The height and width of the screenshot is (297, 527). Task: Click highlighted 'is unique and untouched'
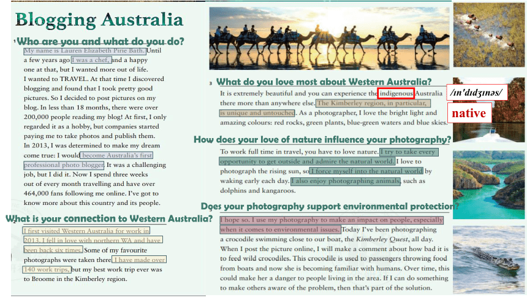(x=257, y=113)
